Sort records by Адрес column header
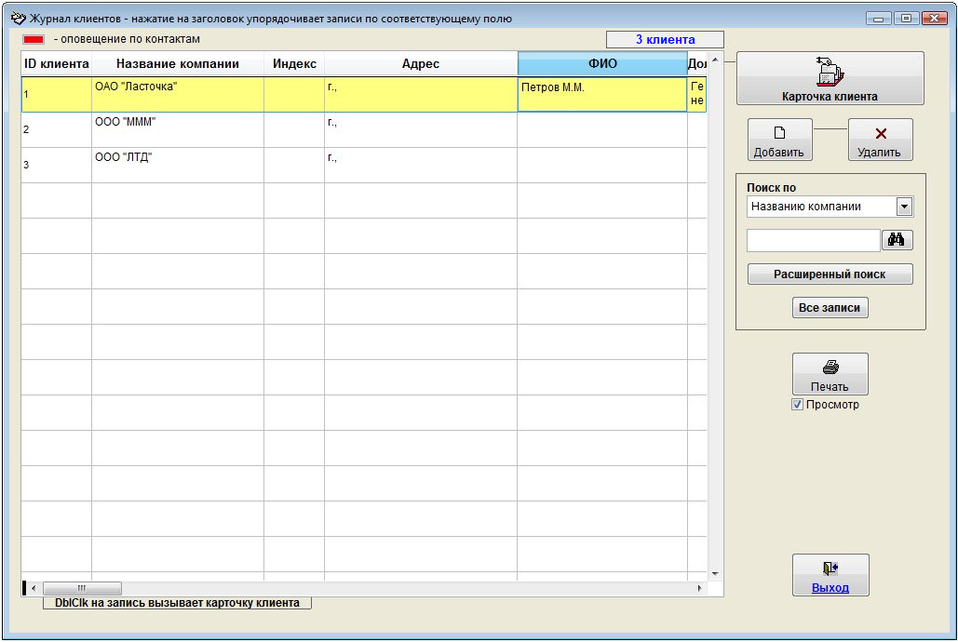Viewport: 958px width, 642px height. 420,64
